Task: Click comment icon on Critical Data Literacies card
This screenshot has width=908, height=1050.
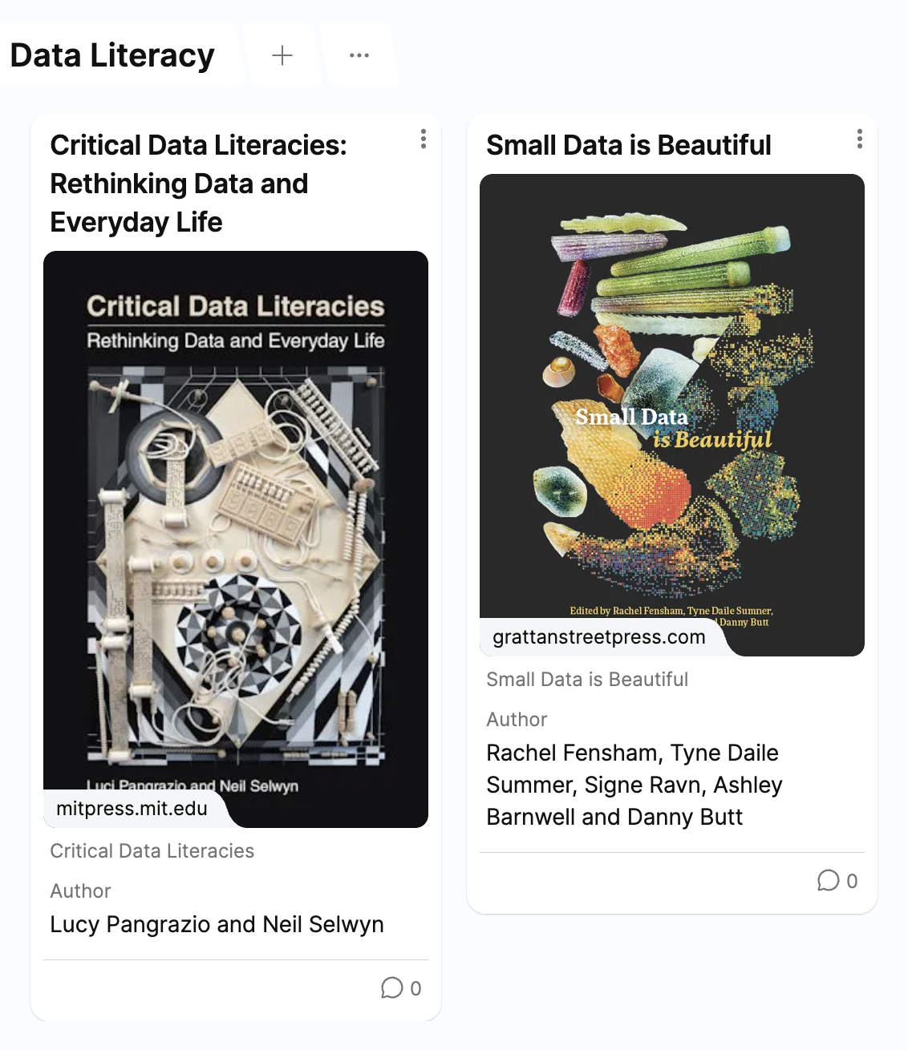Action: pyautogui.click(x=391, y=987)
